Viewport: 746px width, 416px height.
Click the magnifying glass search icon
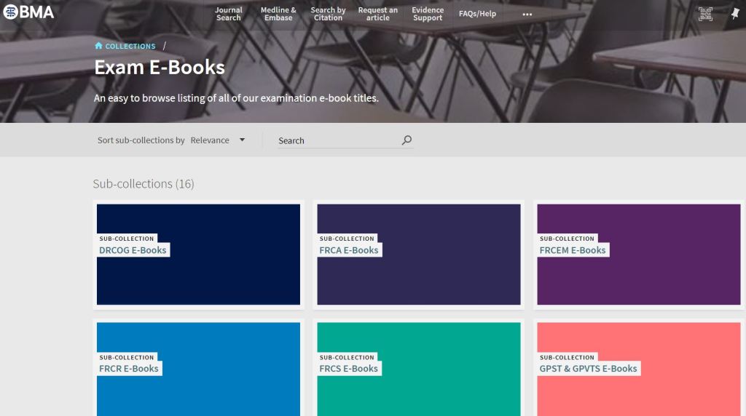pyautogui.click(x=407, y=140)
